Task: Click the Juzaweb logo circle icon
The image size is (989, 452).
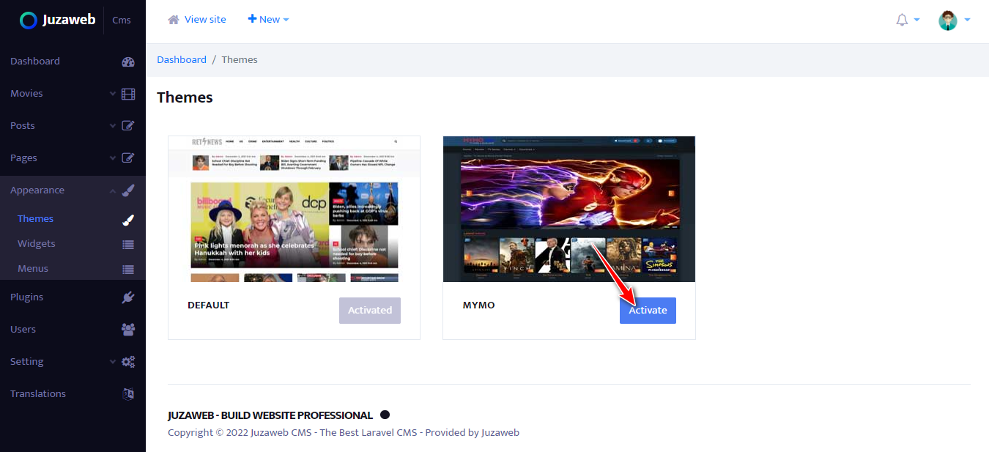Action: 29,21
